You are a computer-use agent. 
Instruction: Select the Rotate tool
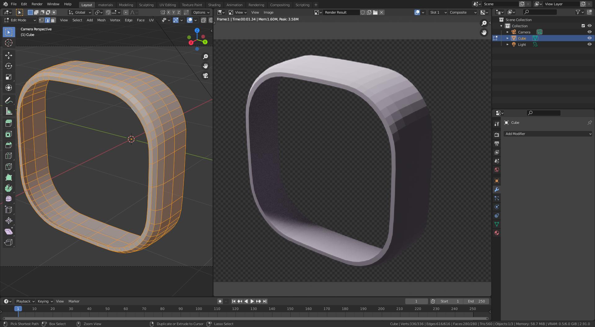pos(9,66)
